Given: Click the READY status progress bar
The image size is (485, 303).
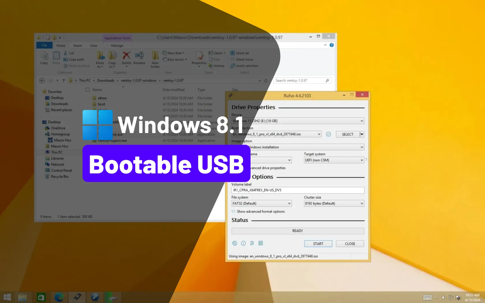Looking at the screenshot, I should click(x=298, y=231).
